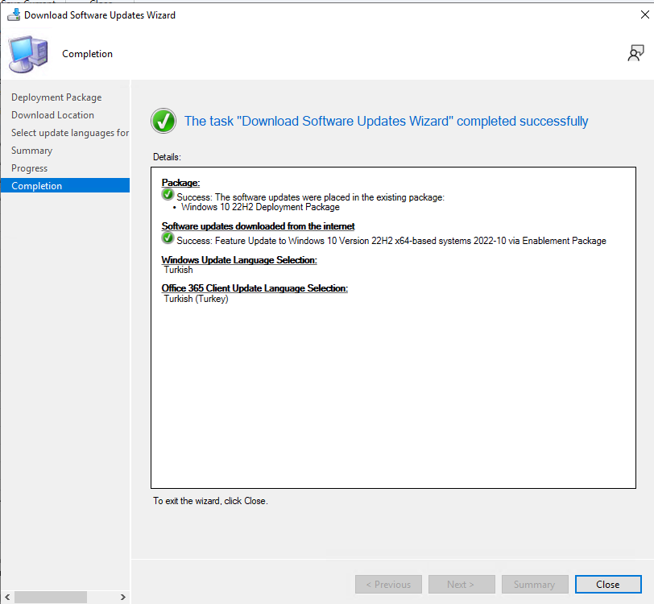Click 'The software updates were placed' success line

(310, 197)
